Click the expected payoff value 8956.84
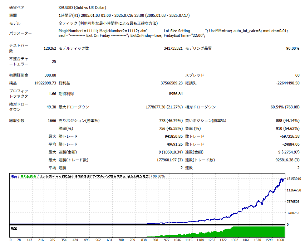The width and height of the screenshot is (305, 244). click(176, 94)
